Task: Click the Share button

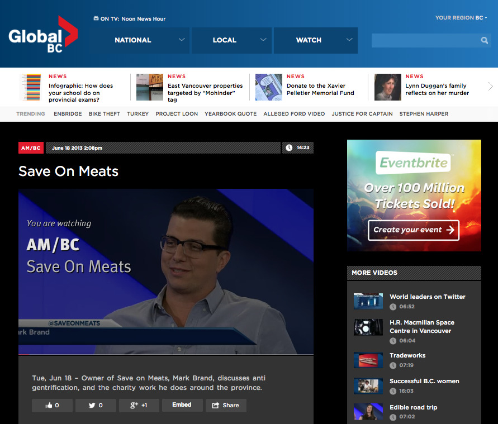Action: click(226, 405)
